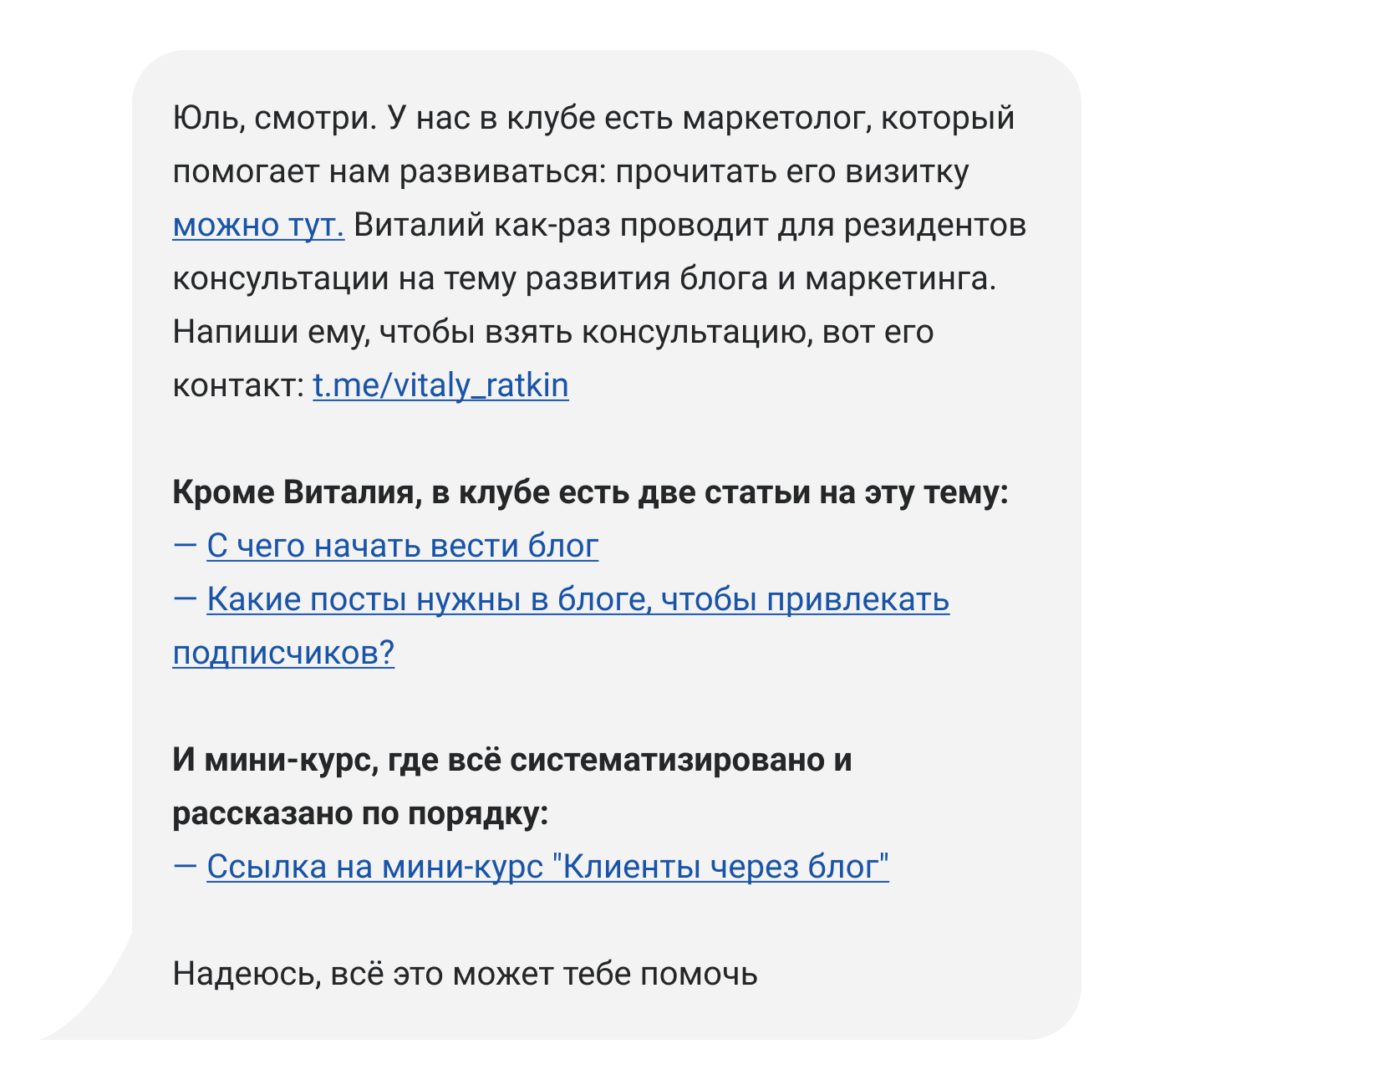Click the word "контакт:" before the Telegram link

(239, 386)
